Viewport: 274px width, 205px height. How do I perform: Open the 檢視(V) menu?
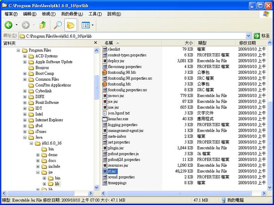(48, 14)
